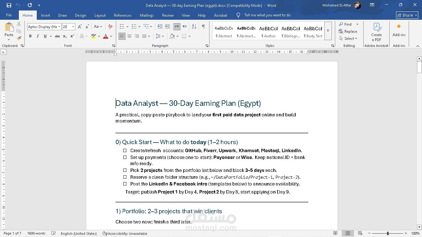Toggle Print Layout view in status bar

click(348, 233)
